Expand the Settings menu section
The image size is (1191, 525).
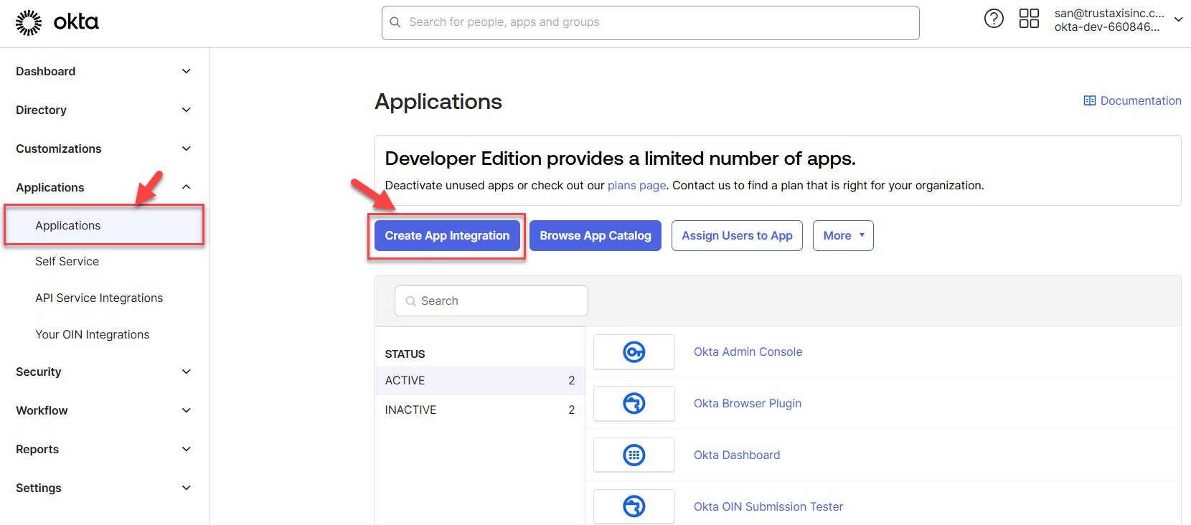pos(187,488)
